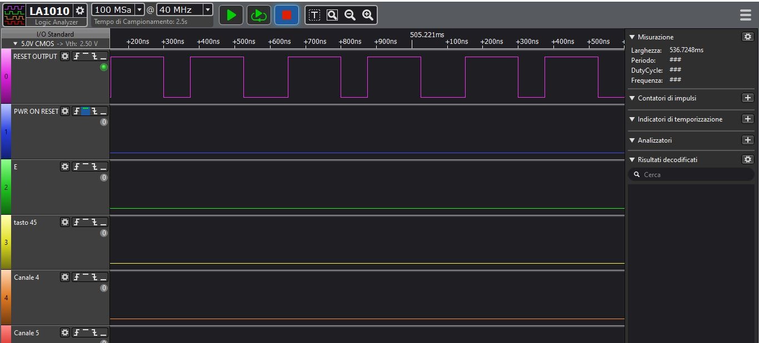759x343 pixels.
Task: Open tasto 45 channel settings gear
Action: pyautogui.click(x=65, y=222)
